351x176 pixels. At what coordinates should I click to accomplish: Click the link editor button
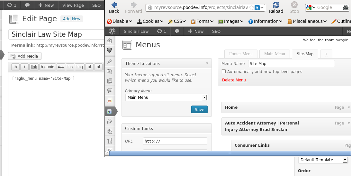[x=34, y=67]
